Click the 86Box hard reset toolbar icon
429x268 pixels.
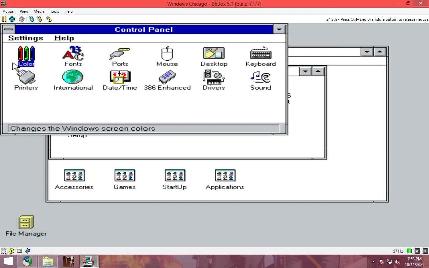[x=12, y=19]
